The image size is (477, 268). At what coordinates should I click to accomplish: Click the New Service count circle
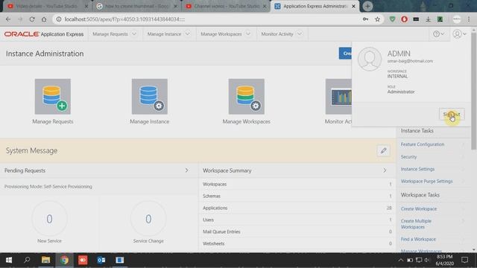click(x=49, y=219)
